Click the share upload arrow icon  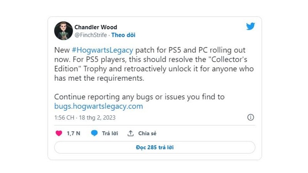point(131,133)
